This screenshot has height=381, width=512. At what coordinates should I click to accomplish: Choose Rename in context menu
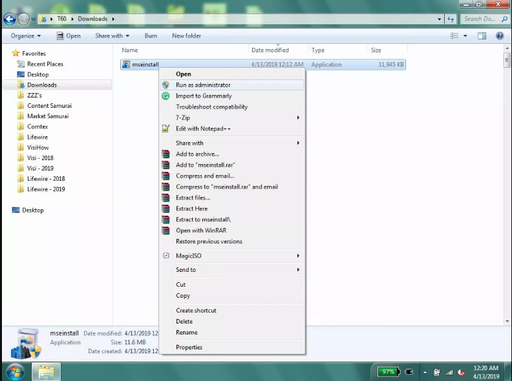[x=232, y=333]
